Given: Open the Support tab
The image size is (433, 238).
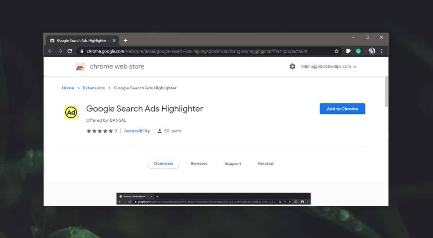Looking at the screenshot, I should [233, 163].
